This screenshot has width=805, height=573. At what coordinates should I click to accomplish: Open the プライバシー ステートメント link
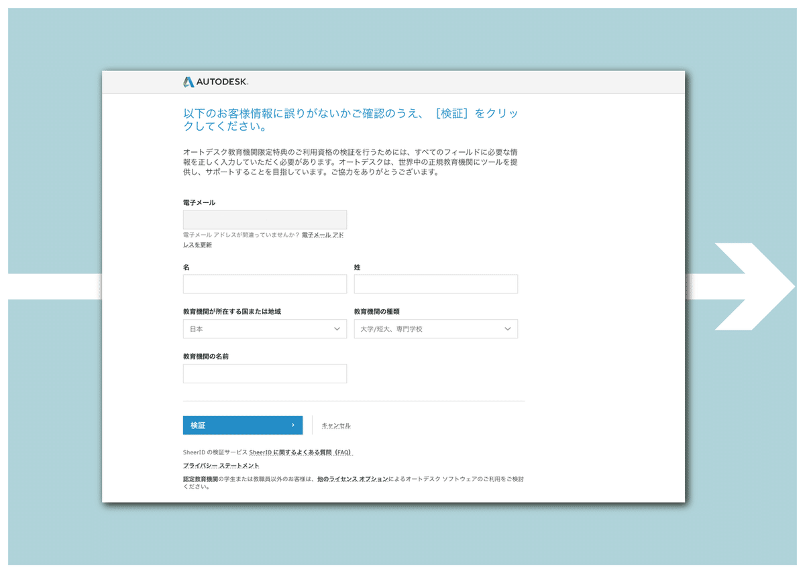tap(221, 465)
